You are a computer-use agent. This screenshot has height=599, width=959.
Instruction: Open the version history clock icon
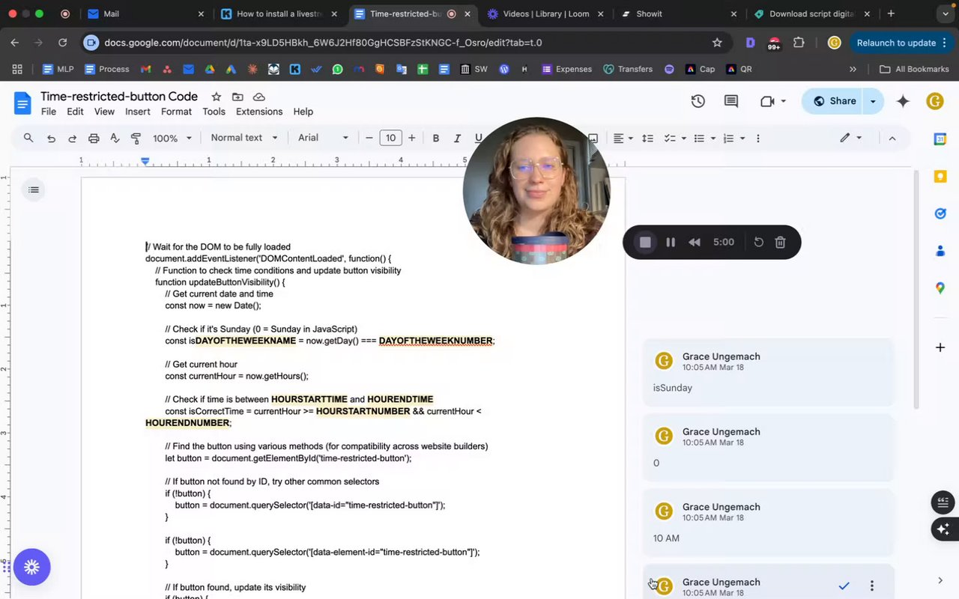(x=698, y=101)
